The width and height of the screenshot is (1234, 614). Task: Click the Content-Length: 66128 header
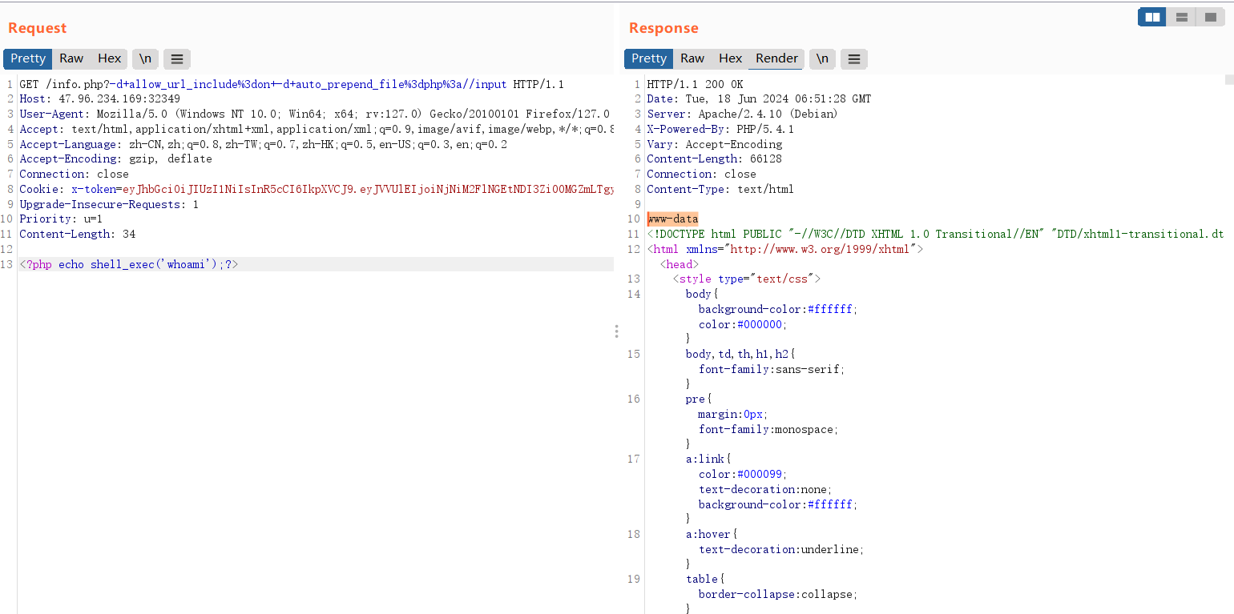tap(714, 159)
